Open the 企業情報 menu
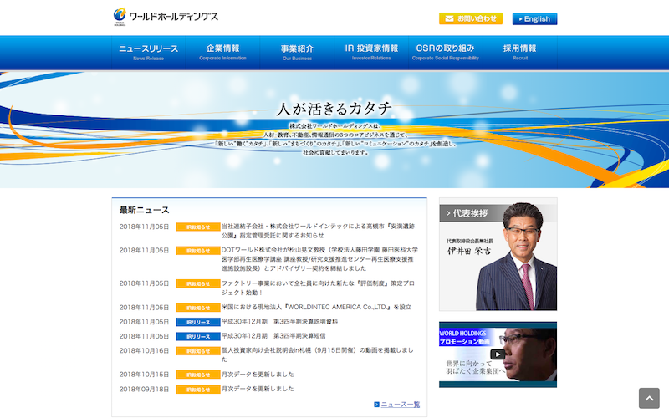Viewport: 669px width, 418px height. click(222, 53)
